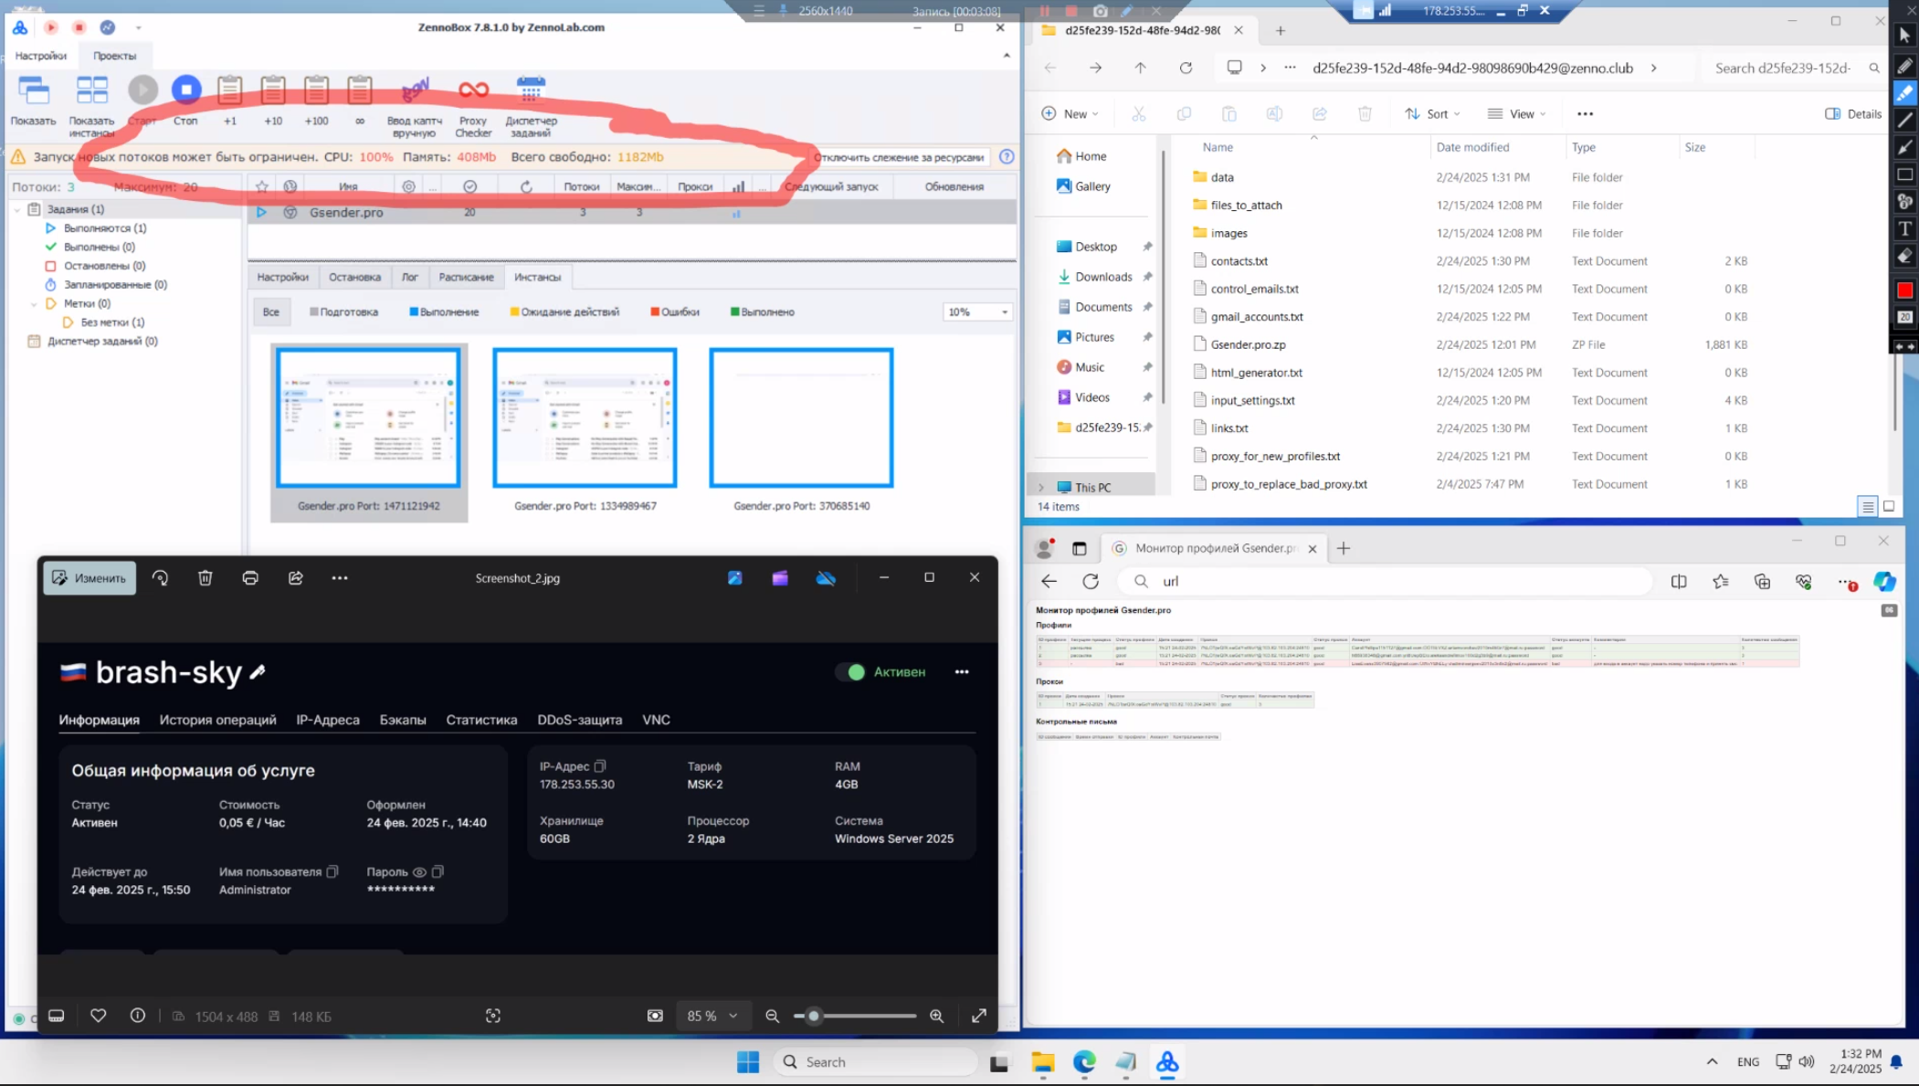Zoom out in photo viewer
The image size is (1919, 1086).
click(773, 1016)
